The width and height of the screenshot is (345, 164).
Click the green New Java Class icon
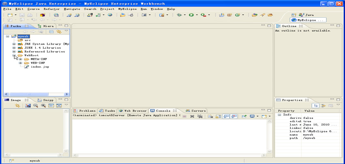(237, 15)
